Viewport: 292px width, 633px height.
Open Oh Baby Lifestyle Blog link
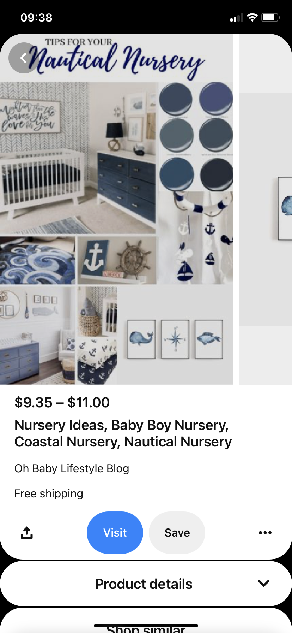[72, 468]
